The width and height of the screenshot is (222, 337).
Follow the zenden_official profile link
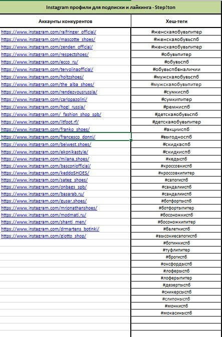[47, 47]
